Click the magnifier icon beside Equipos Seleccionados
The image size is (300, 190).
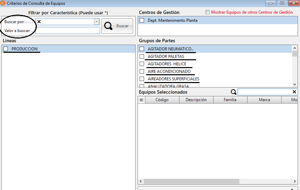click(233, 92)
